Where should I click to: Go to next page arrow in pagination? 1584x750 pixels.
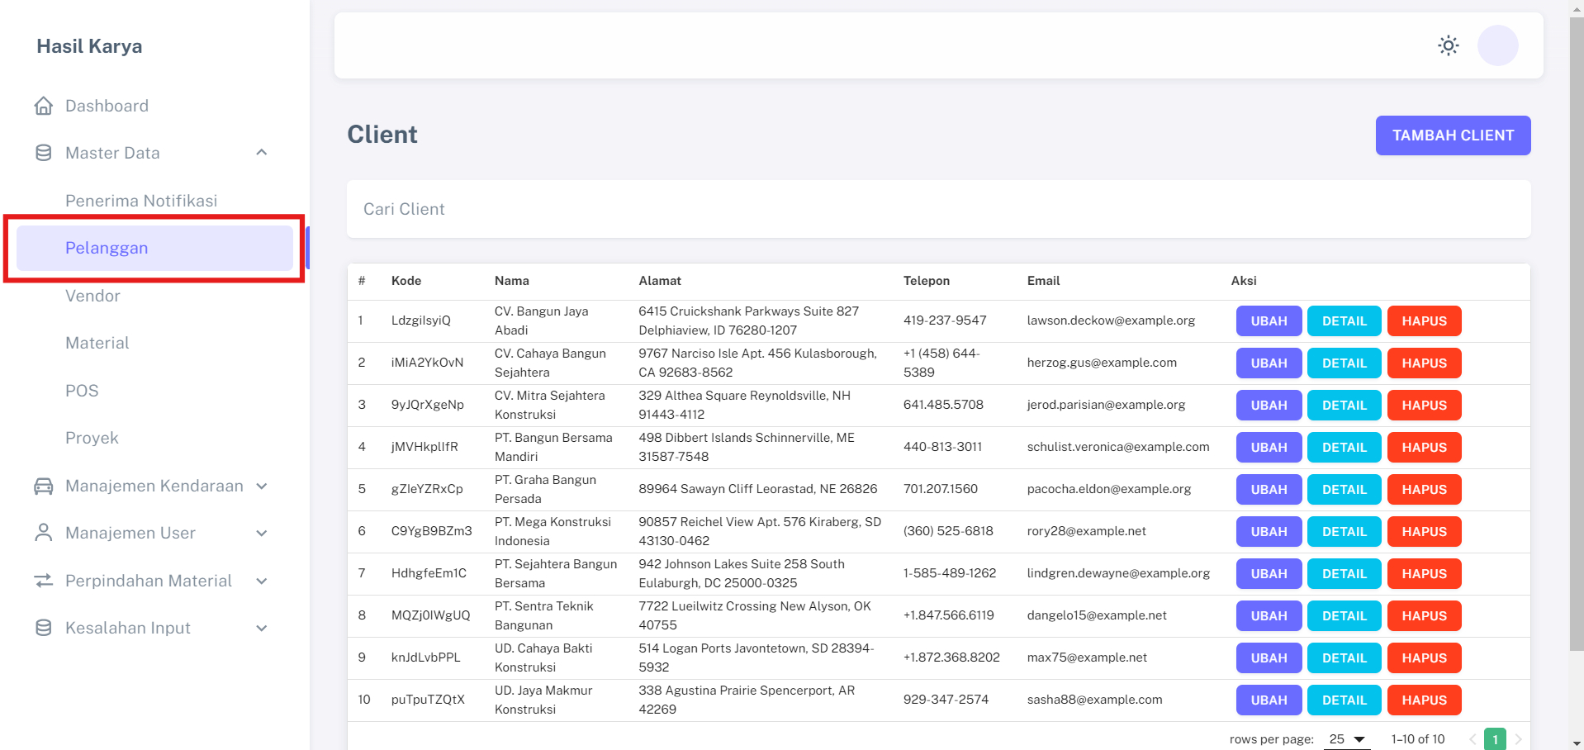(x=1518, y=739)
